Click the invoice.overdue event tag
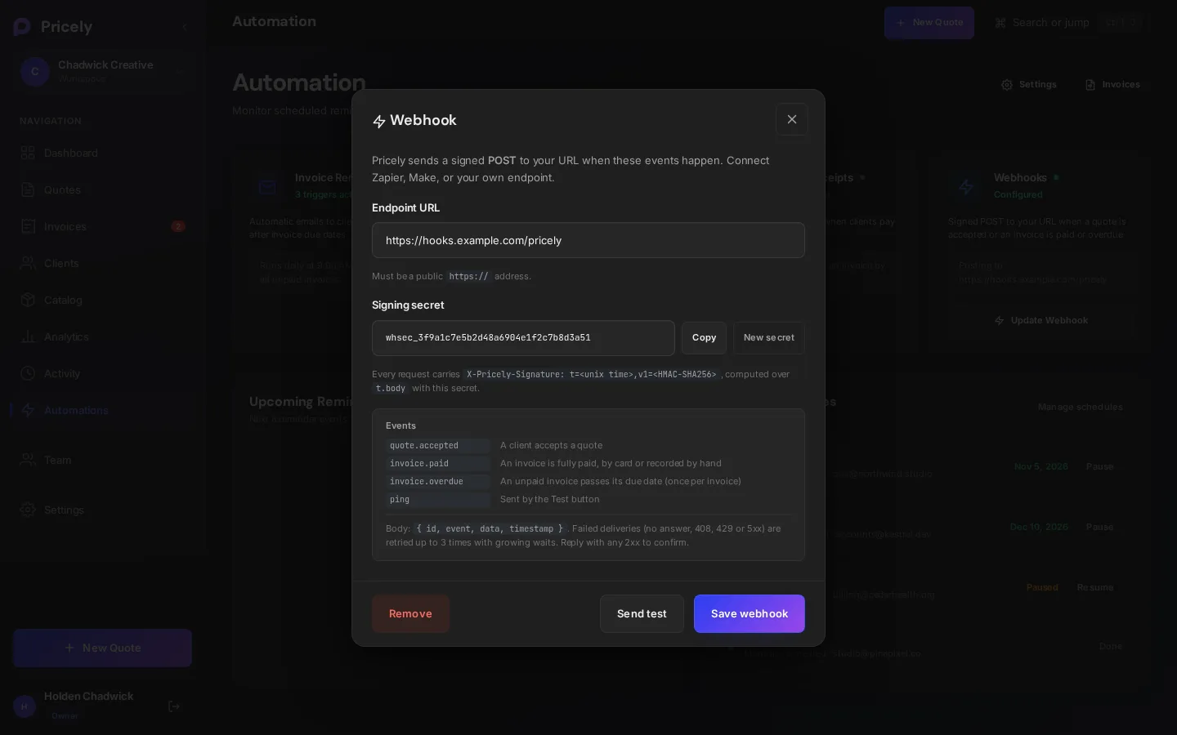This screenshot has height=735, width=1177. click(x=438, y=482)
